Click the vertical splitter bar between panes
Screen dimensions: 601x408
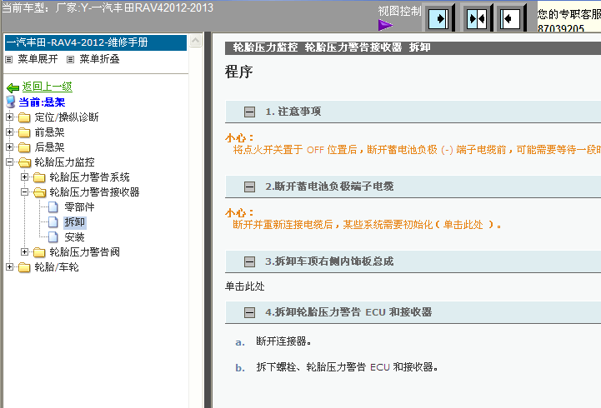coord(208,220)
